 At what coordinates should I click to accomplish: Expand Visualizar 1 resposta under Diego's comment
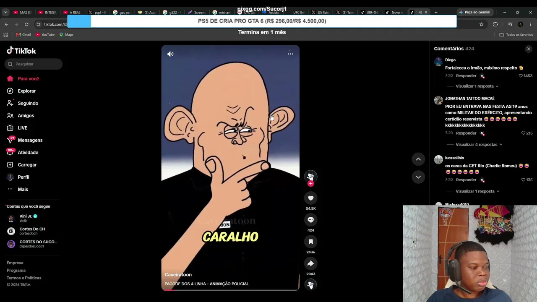(x=477, y=86)
